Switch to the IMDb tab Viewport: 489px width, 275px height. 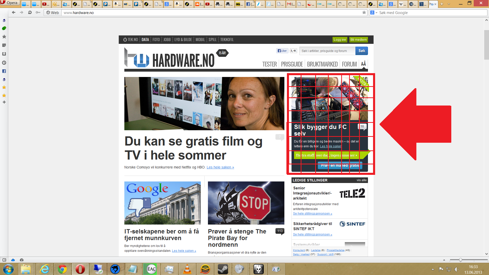tap(240, 4)
